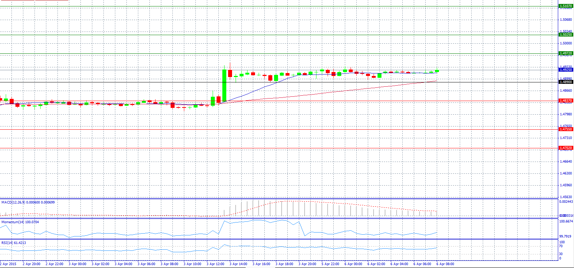This screenshot has width=574, height=268.
Task: Click the 2 Apr 22:00 time axis label
Action: coord(54,264)
